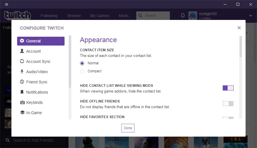This screenshot has width=257, height=148.
Task: Open the PUBG game thumbnail
Action: click(206, 142)
